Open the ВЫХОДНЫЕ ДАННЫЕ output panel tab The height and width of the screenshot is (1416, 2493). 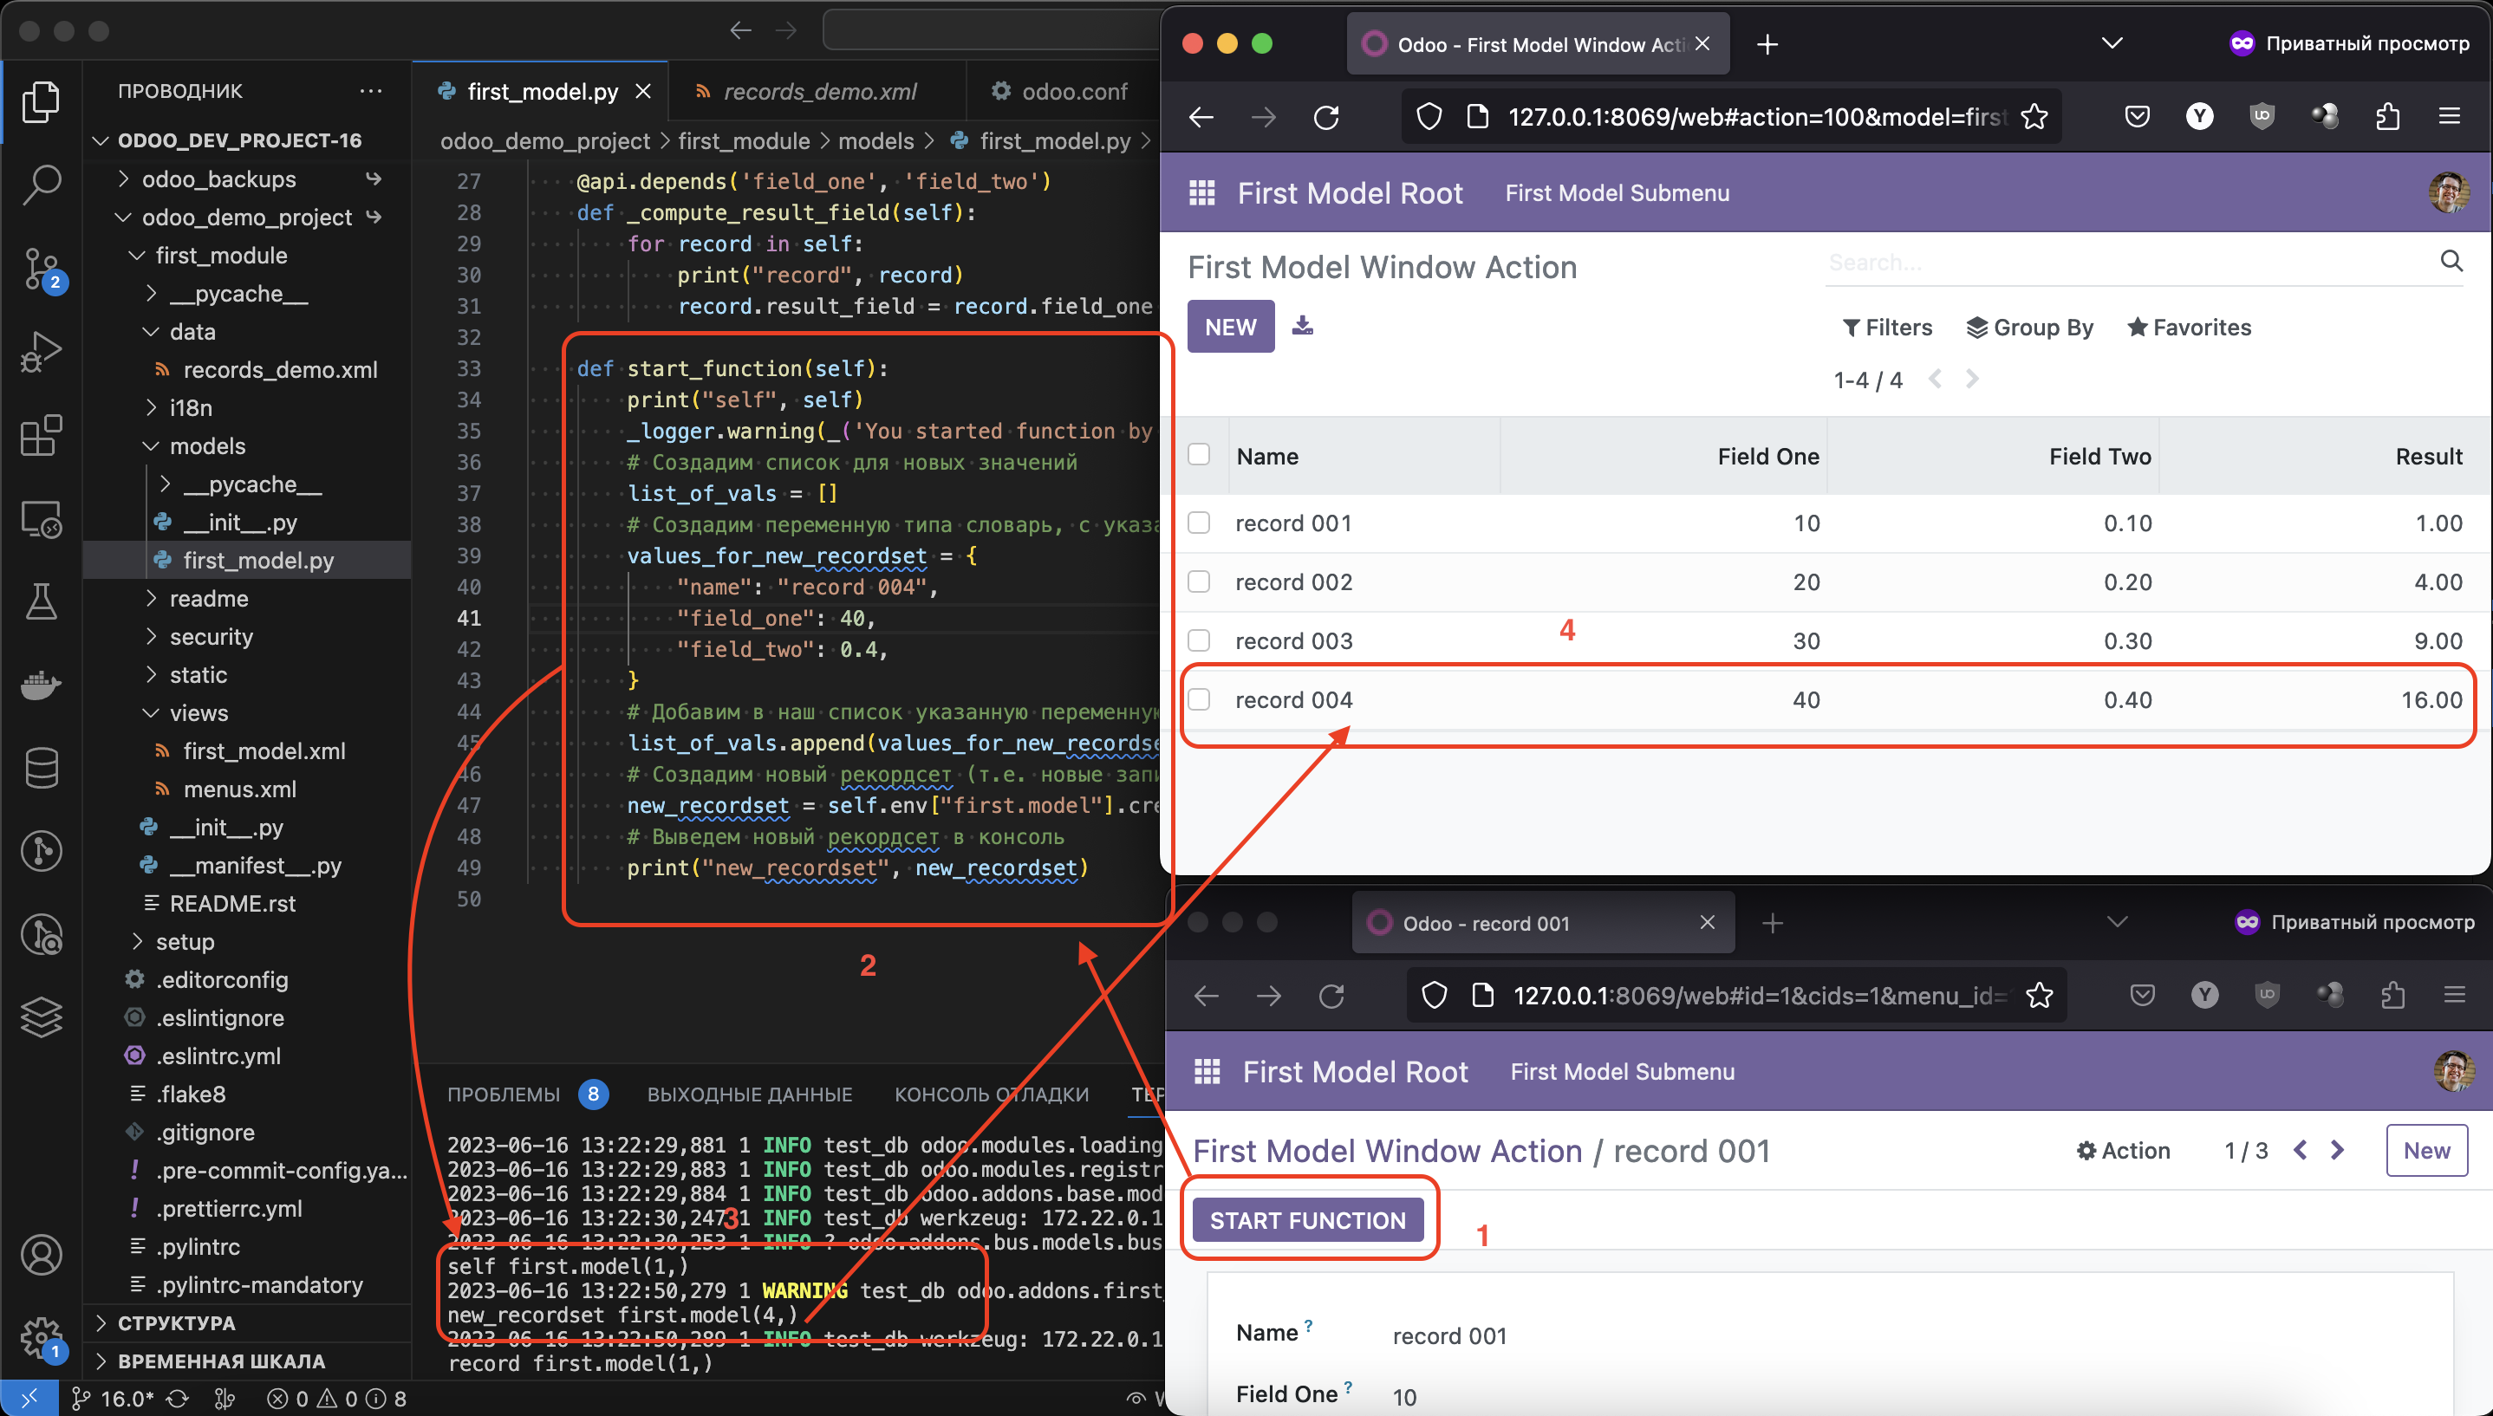pos(750,1094)
